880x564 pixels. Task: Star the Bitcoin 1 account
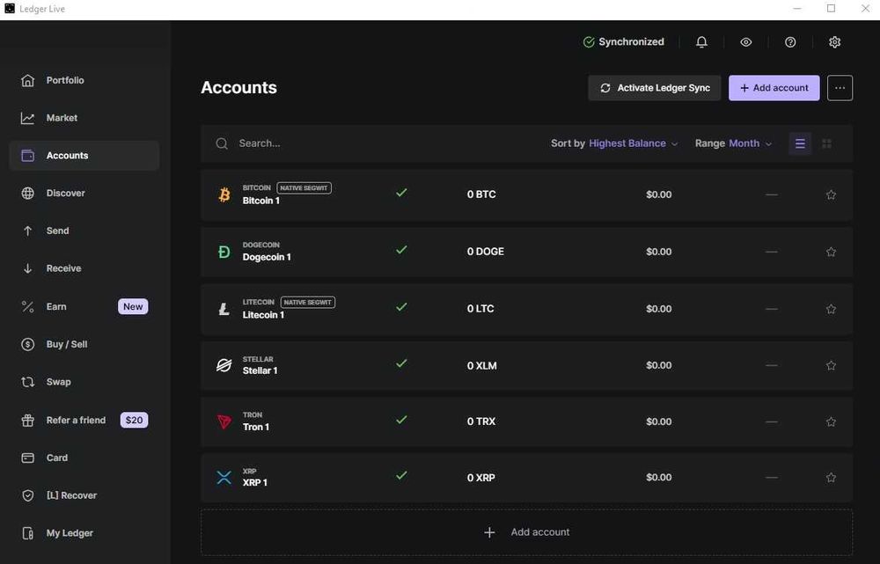pyautogui.click(x=831, y=194)
